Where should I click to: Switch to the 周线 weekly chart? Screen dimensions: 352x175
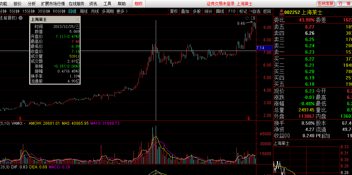83,11
